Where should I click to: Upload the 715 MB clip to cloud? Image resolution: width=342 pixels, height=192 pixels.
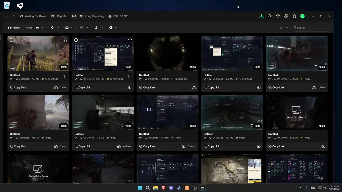[56, 146]
